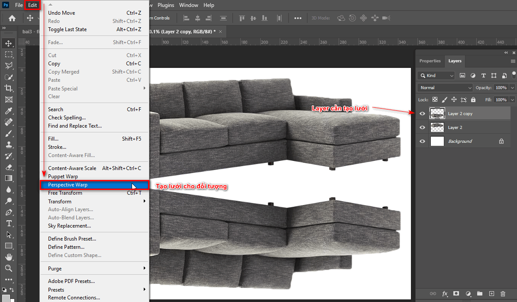Hide the Background layer

click(422, 141)
